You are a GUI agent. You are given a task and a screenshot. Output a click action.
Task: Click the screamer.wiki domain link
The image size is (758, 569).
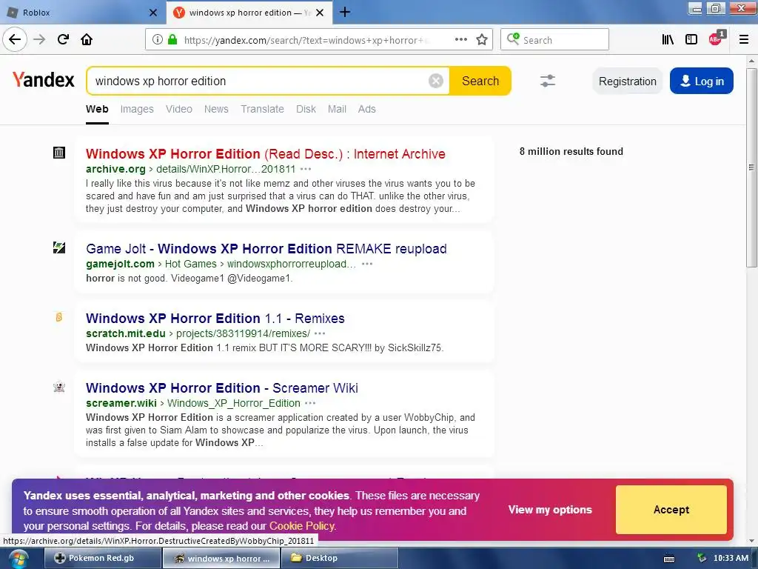tap(121, 403)
